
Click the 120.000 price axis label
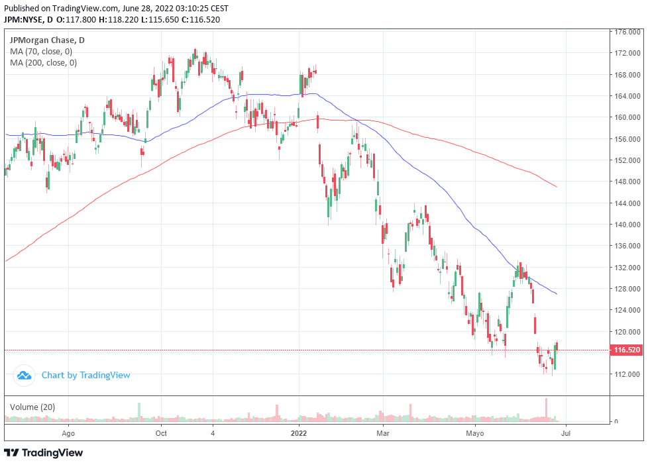[x=627, y=331]
